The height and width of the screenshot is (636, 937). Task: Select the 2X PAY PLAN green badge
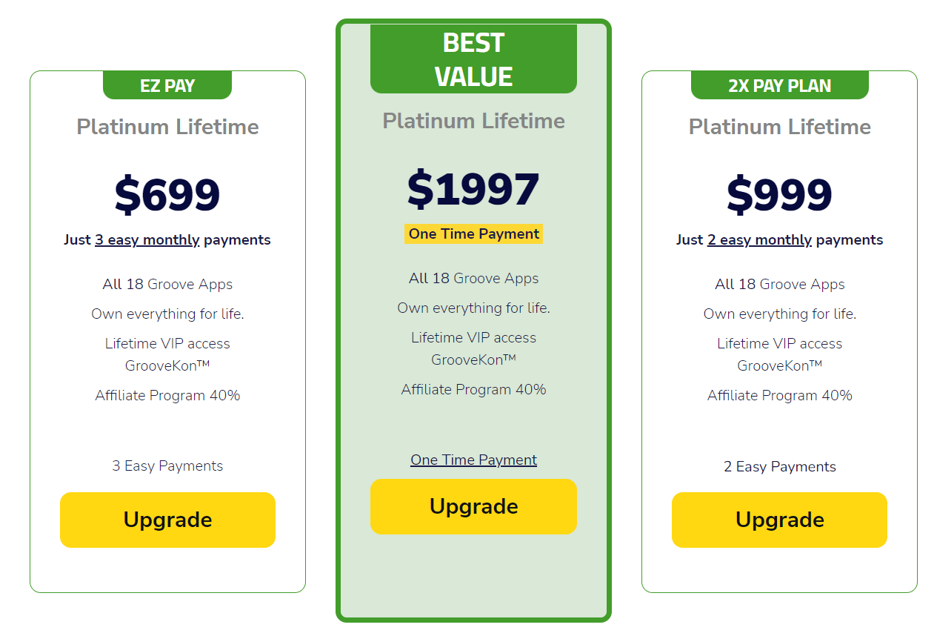pos(779,85)
